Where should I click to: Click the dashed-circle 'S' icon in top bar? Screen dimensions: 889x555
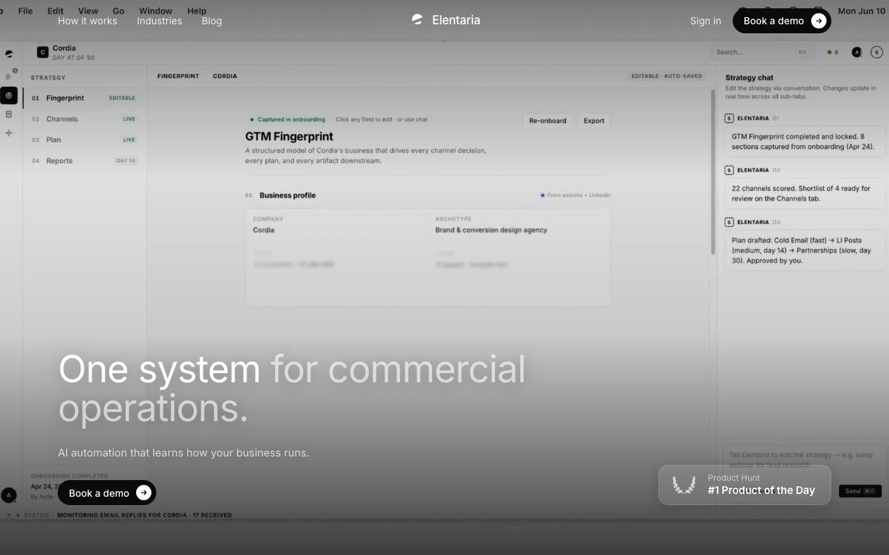pos(876,52)
